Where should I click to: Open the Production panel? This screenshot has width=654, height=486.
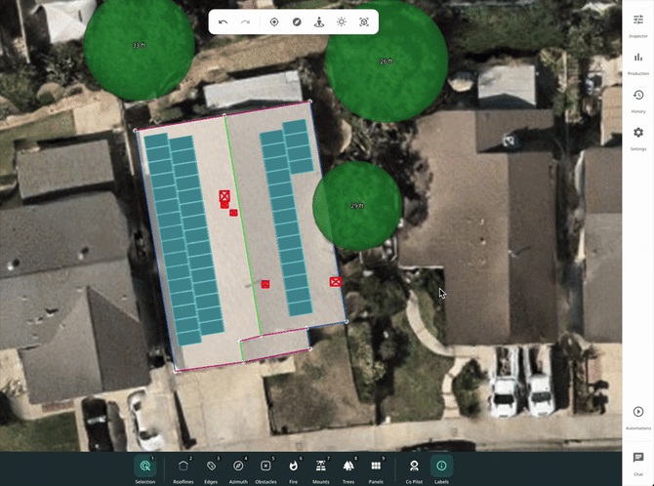pyautogui.click(x=638, y=63)
